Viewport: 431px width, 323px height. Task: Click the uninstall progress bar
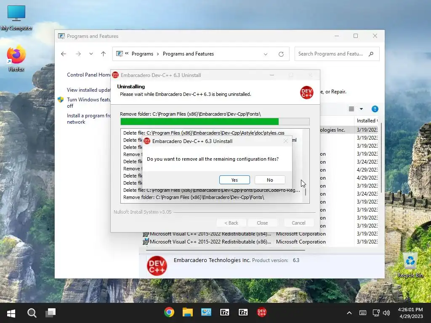click(x=215, y=122)
